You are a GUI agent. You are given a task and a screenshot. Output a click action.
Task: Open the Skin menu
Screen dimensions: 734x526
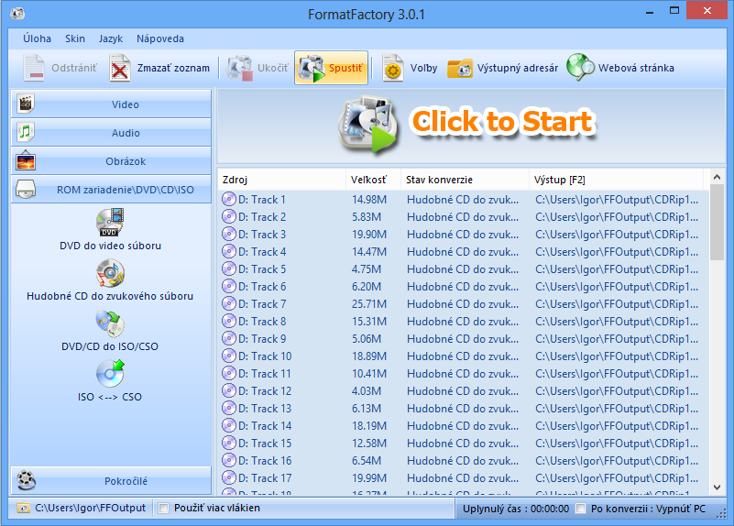point(75,38)
